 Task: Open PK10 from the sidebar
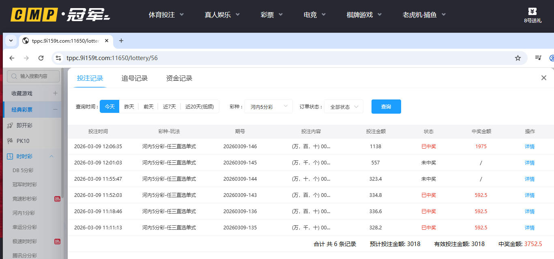pos(23,141)
